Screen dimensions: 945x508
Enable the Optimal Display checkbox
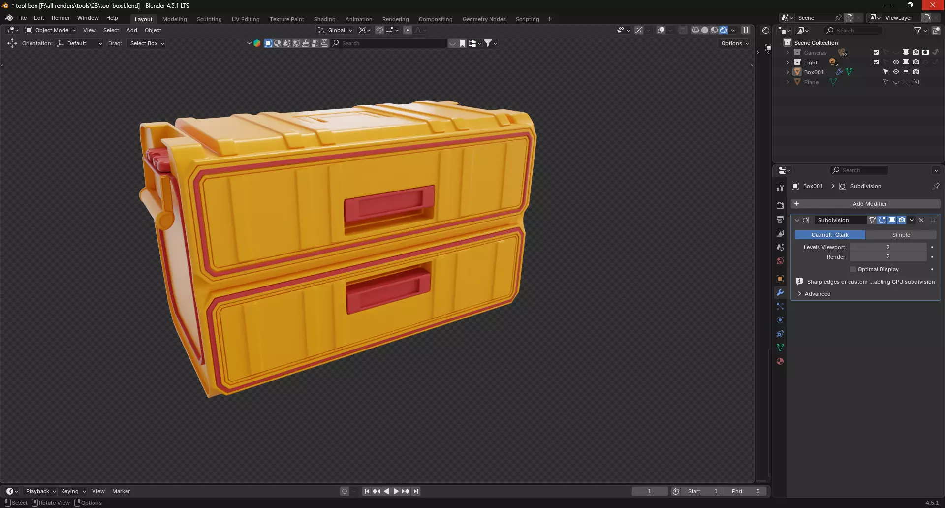tap(853, 269)
